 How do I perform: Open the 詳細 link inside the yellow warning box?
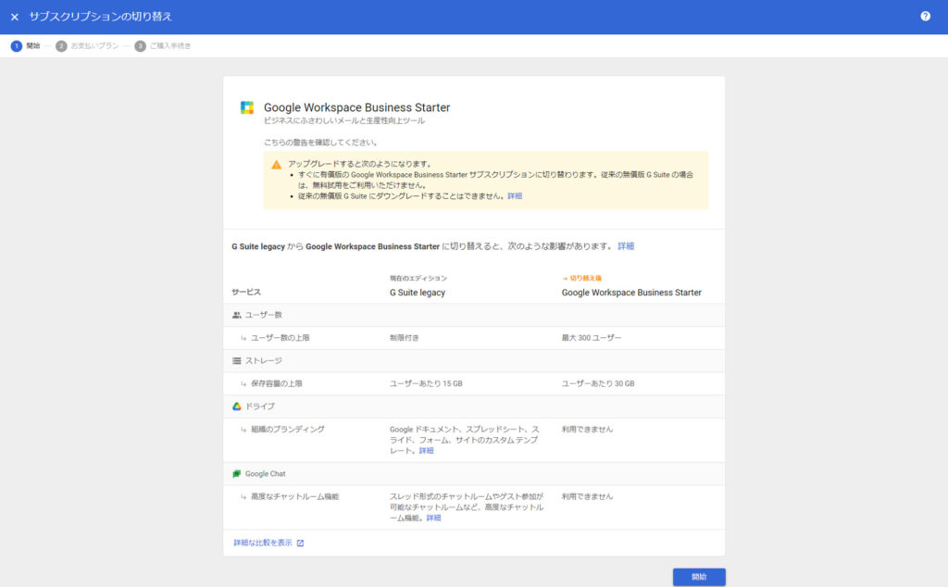pyautogui.click(x=515, y=196)
